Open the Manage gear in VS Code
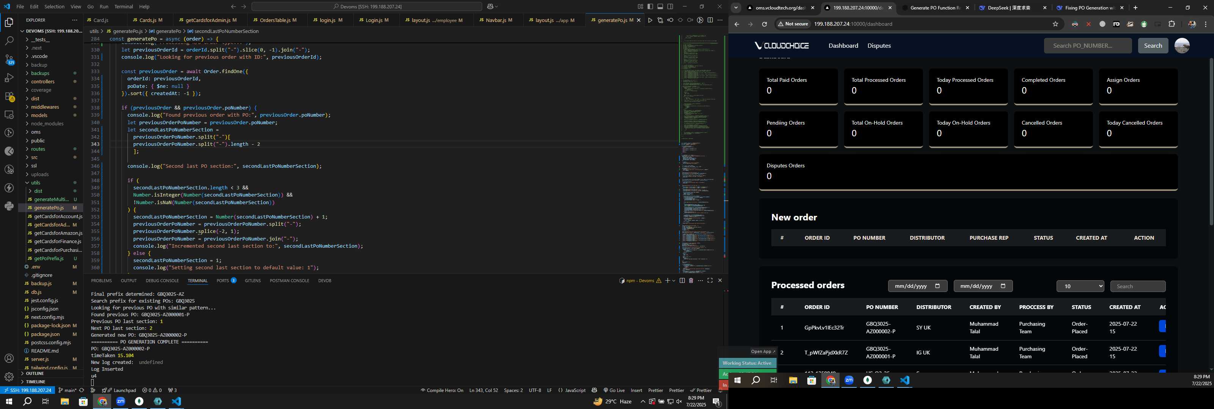 pos(9,377)
